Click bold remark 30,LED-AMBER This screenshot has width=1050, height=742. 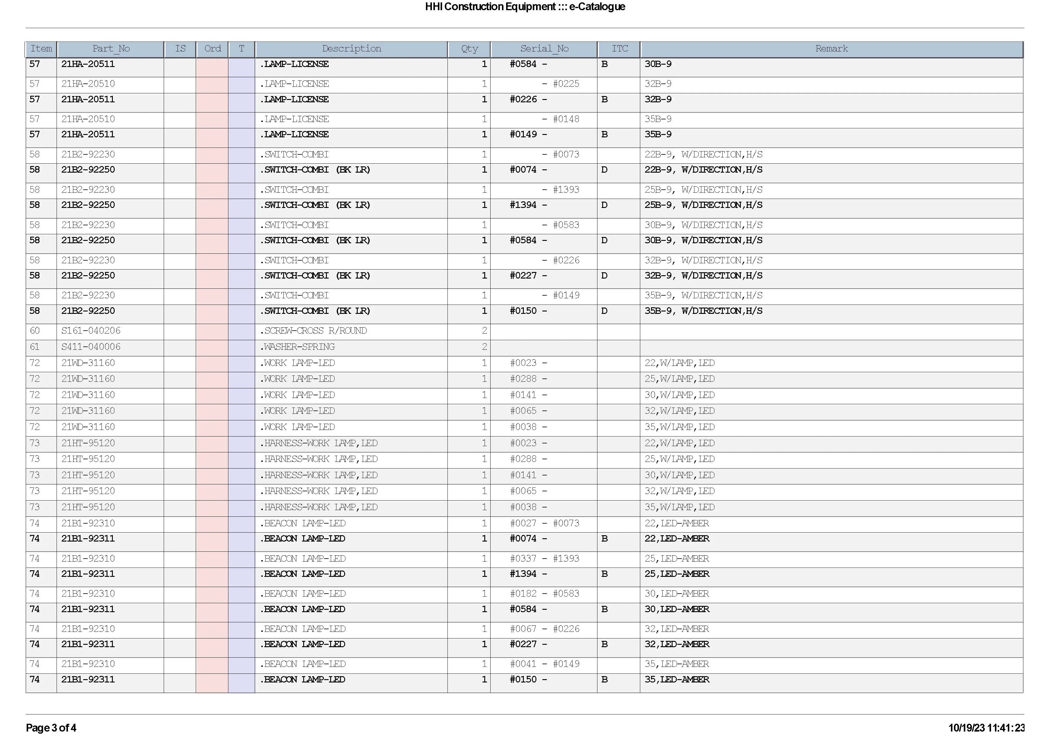click(677, 609)
